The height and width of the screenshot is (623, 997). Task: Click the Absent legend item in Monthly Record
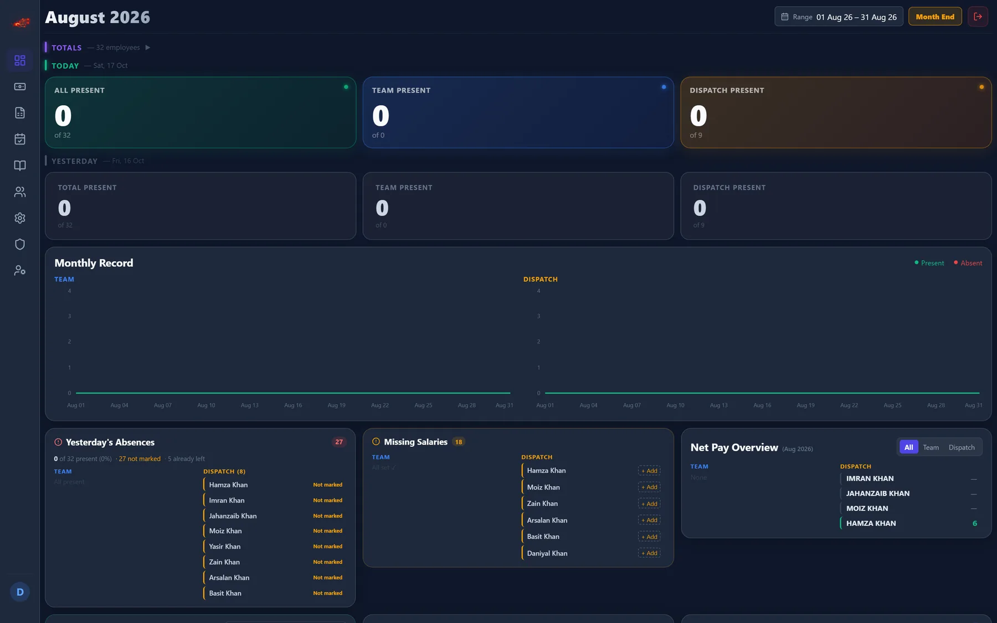968,263
